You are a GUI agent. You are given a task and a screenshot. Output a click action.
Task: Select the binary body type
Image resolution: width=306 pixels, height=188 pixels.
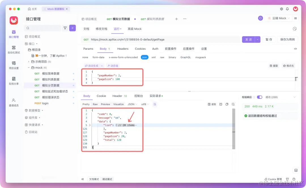tap(172, 57)
